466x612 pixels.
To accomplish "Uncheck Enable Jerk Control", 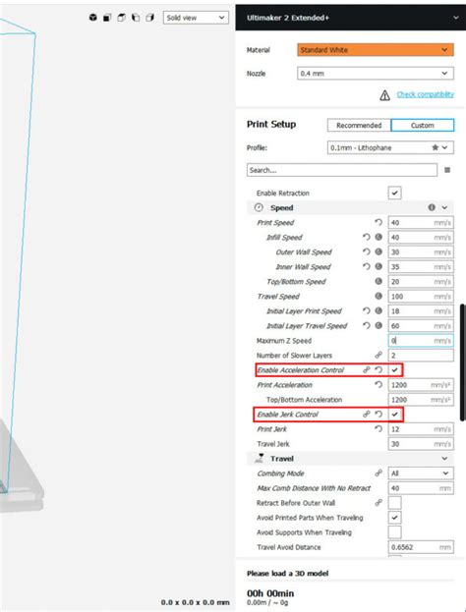I will [x=394, y=415].
